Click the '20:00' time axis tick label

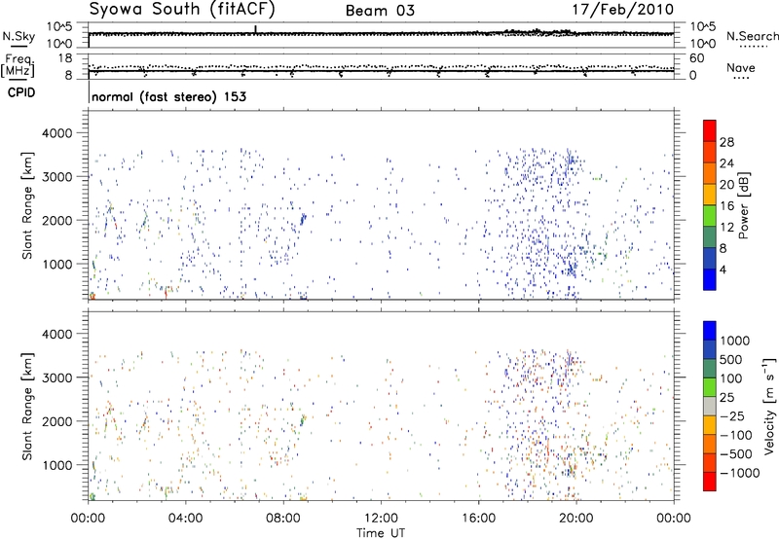pos(576,519)
